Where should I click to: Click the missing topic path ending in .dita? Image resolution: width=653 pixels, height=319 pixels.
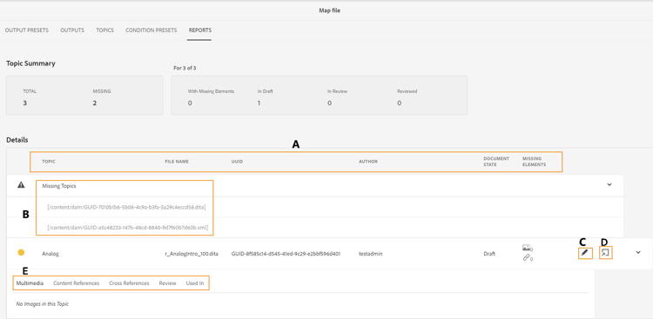click(x=126, y=207)
